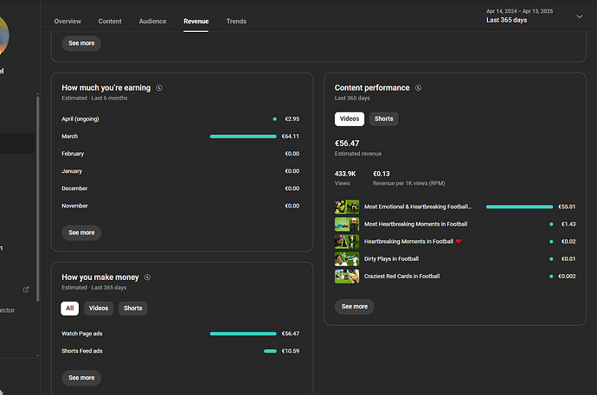Open the Audience tab
This screenshot has width=597, height=395.
152,22
